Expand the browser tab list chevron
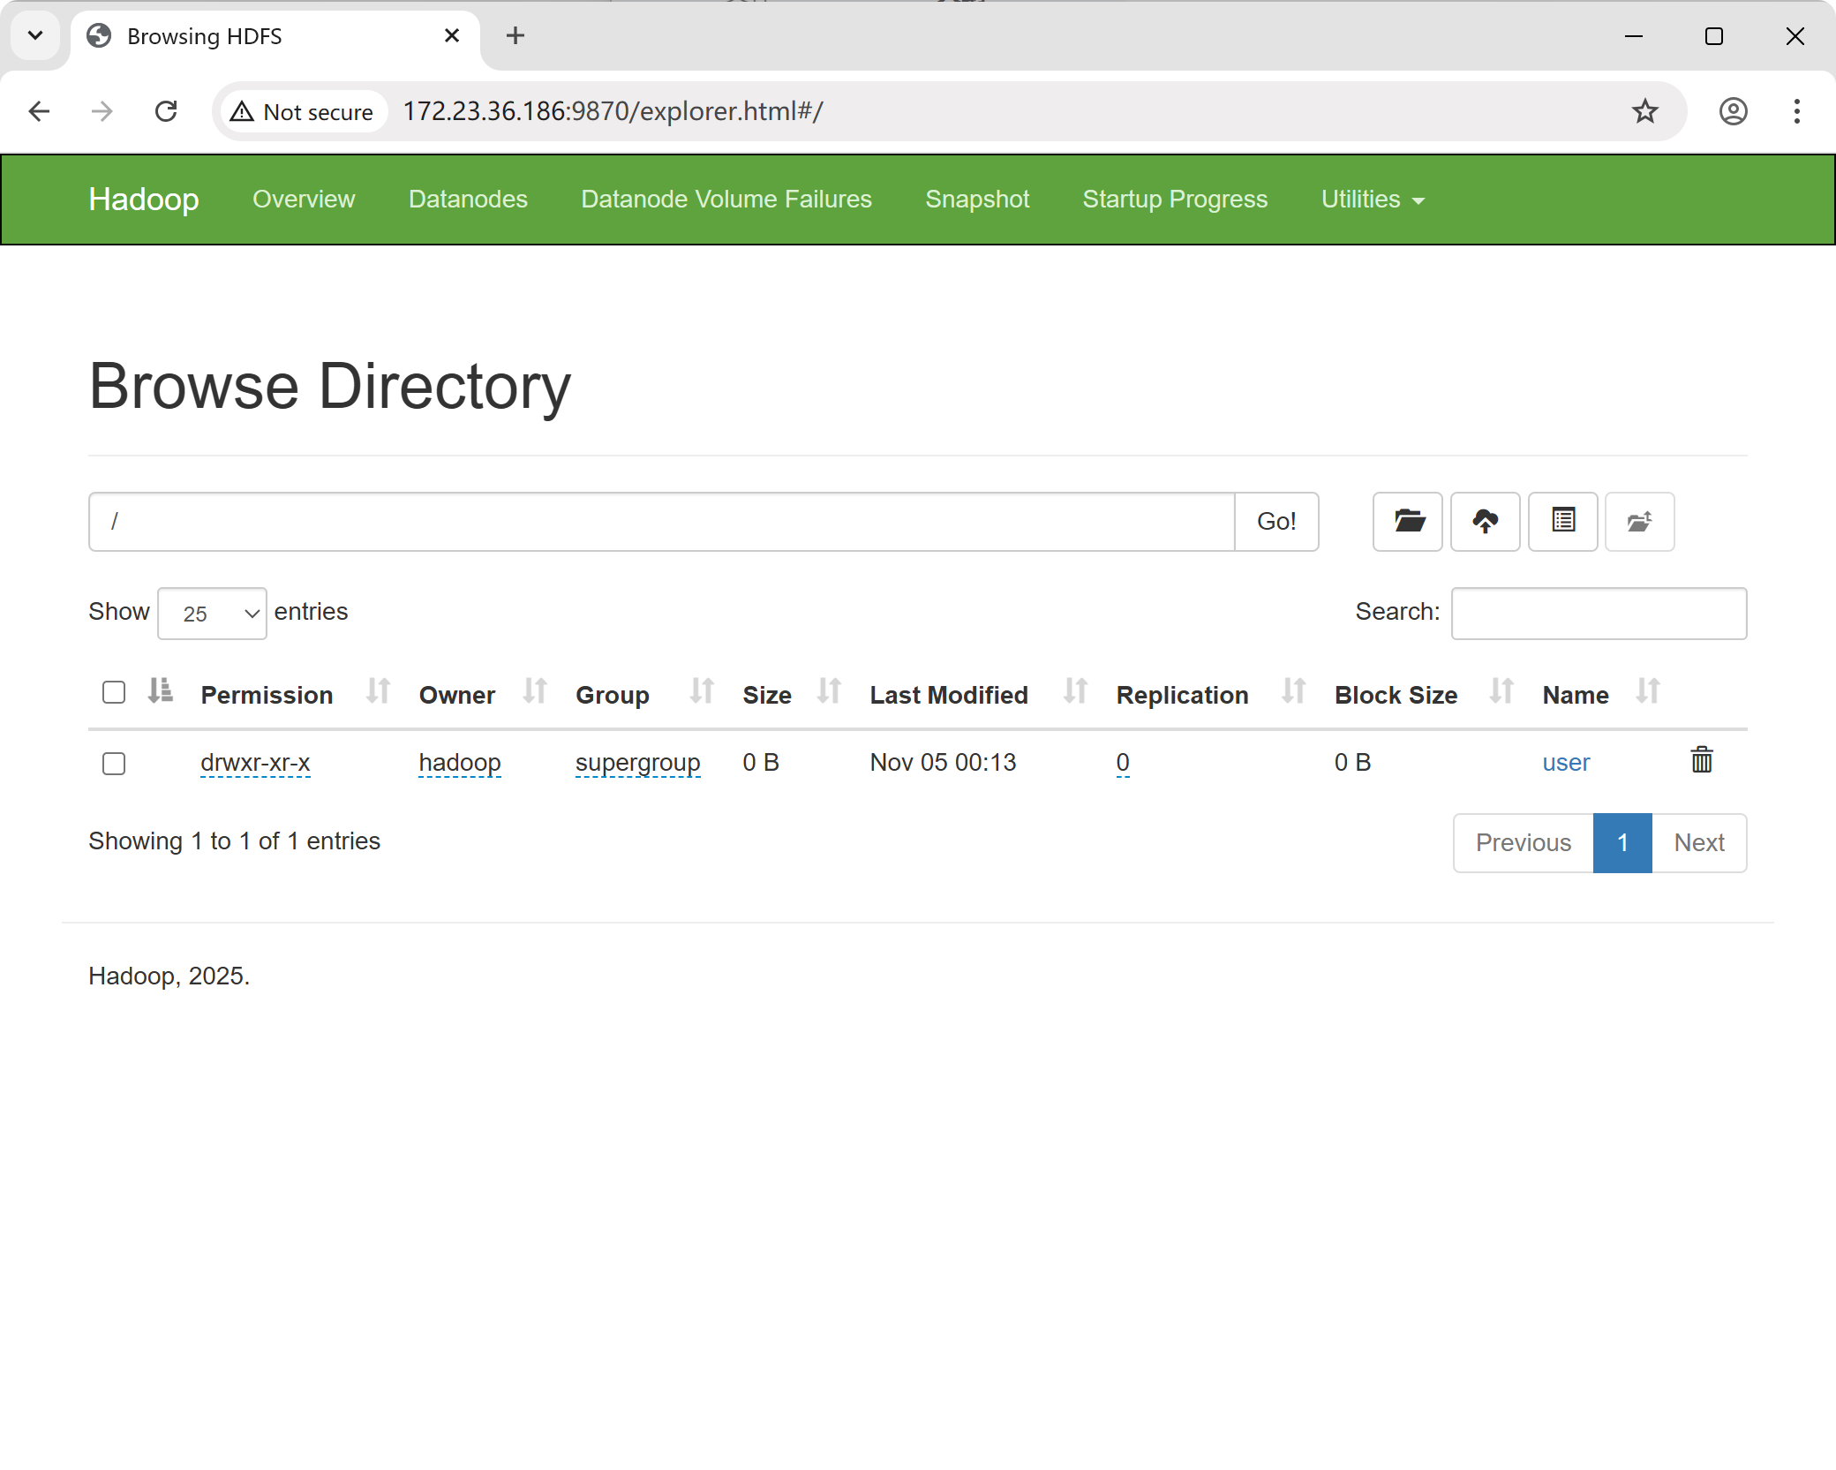This screenshot has height=1470, width=1836. tap(34, 35)
